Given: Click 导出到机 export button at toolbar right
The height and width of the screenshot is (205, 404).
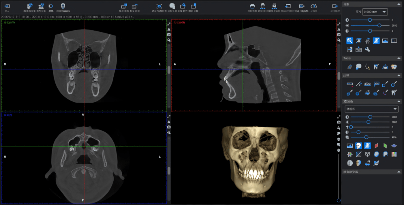Looking at the screenshot, I should pos(334,6).
